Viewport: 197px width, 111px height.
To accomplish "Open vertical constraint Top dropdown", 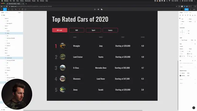I will [x=188, y=33].
